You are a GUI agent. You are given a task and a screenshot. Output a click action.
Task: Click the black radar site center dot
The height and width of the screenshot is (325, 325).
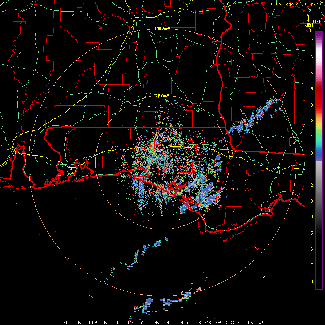point(162,162)
